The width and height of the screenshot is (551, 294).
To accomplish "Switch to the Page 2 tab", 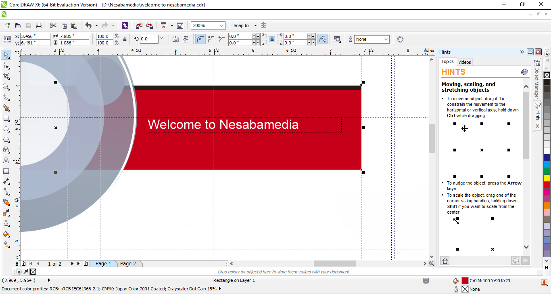I will click(x=128, y=264).
